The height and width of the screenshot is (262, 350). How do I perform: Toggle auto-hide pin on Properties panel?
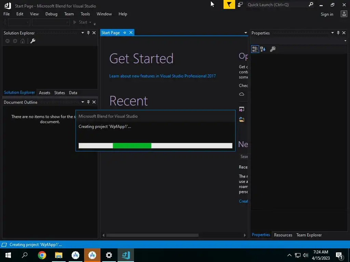[338, 33]
